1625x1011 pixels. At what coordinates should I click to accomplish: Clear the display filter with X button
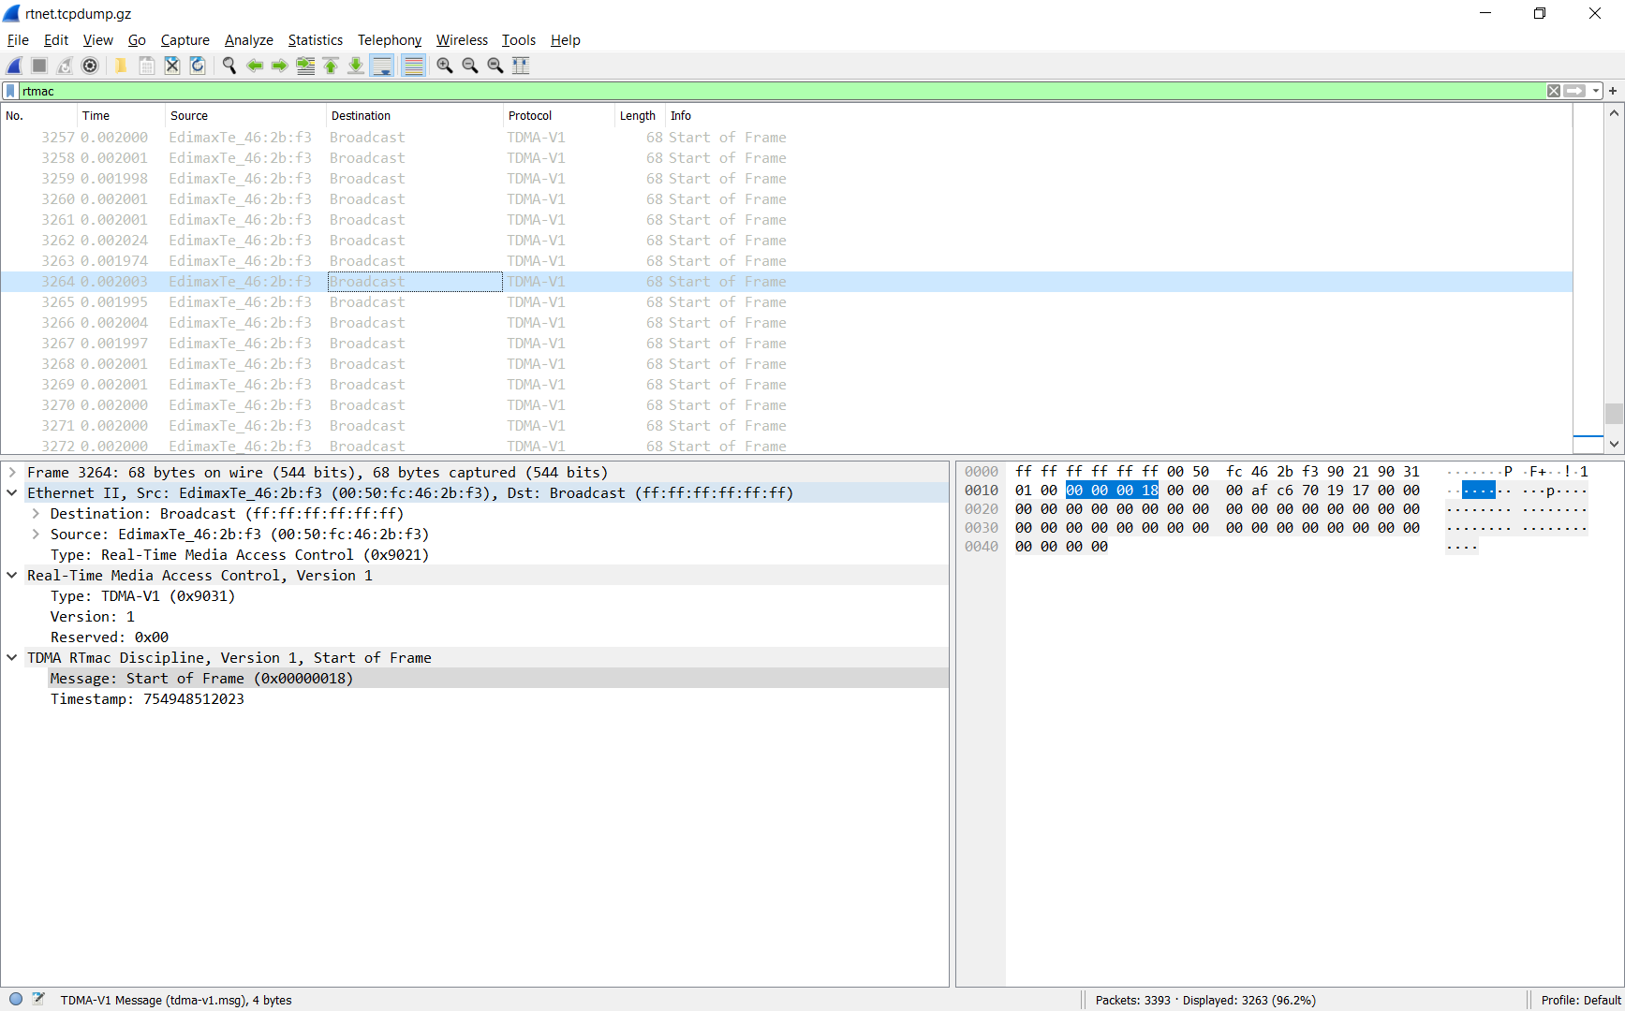click(x=1554, y=91)
